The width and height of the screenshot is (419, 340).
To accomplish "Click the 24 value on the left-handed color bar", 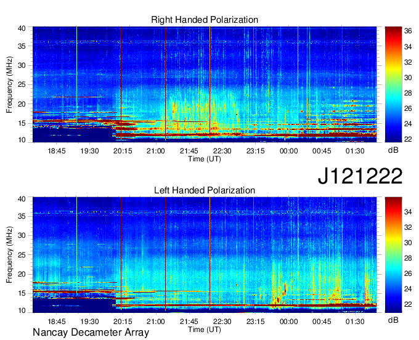I will [x=408, y=289].
